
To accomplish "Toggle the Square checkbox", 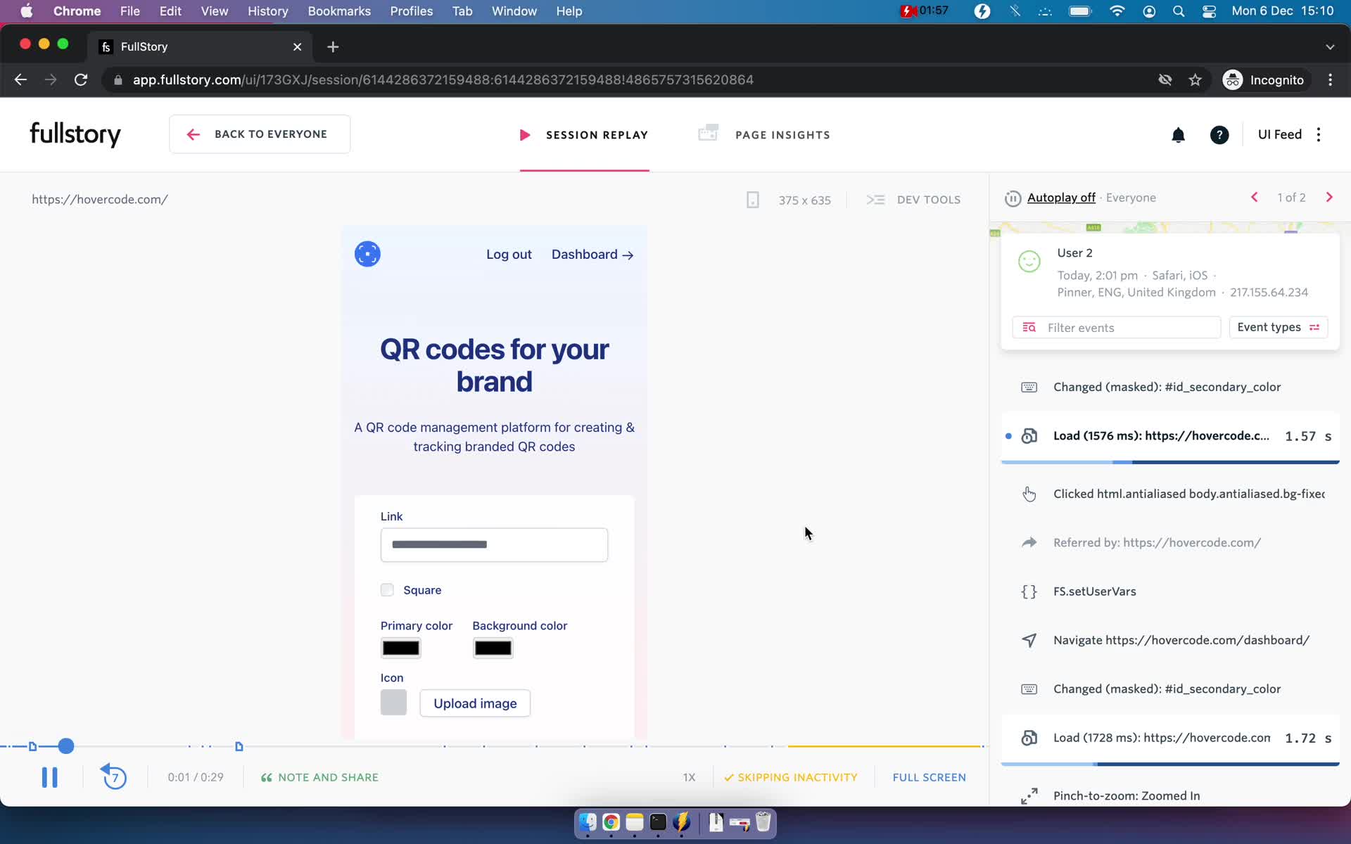I will [387, 590].
